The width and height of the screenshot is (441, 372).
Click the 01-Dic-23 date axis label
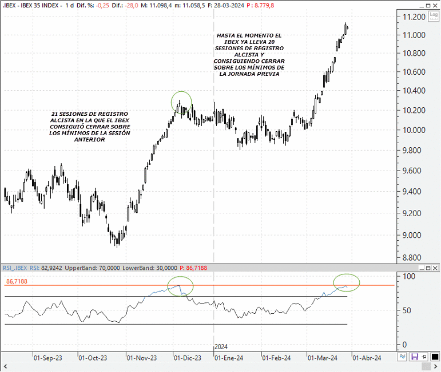click(x=188, y=358)
